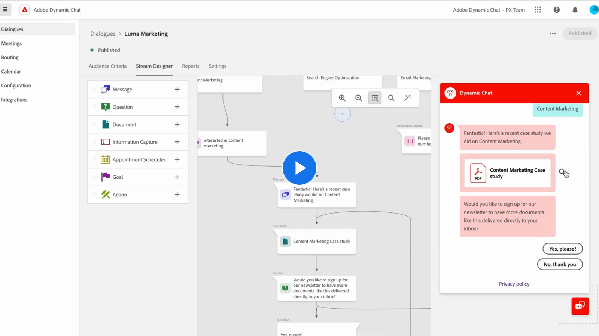Click the Action tools icon
Viewport: 599px width, 336px height.
tap(106, 195)
